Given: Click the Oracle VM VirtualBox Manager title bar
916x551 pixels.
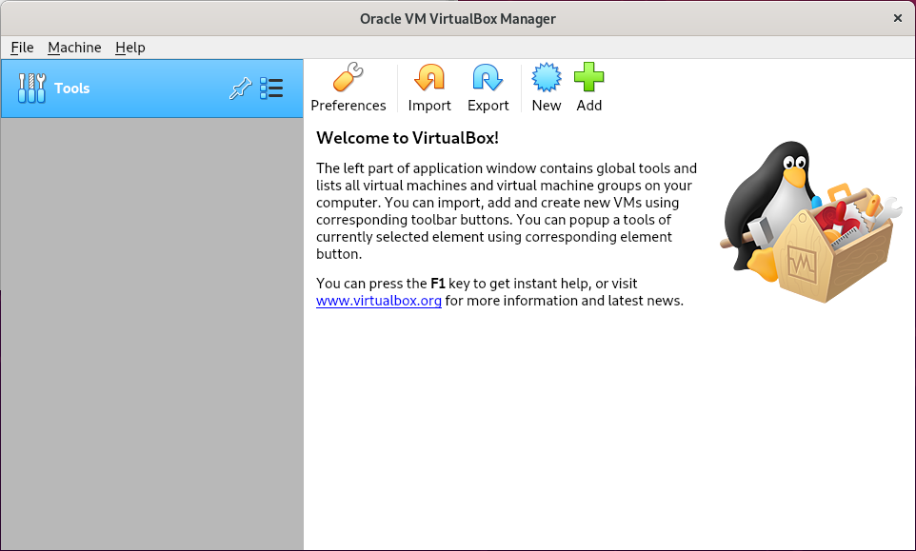Looking at the screenshot, I should pyautogui.click(x=457, y=19).
